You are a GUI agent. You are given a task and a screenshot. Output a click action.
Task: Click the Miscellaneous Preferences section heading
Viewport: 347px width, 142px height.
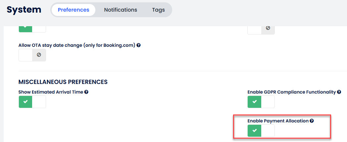pos(63,82)
